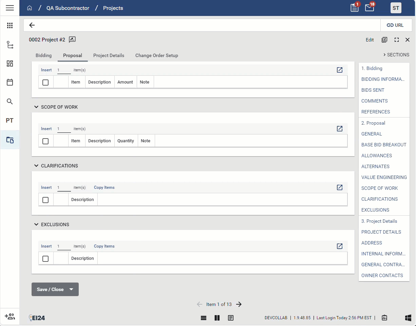The width and height of the screenshot is (416, 326).
Task: Open Scope of Work grid in popout
Action: tap(339, 129)
